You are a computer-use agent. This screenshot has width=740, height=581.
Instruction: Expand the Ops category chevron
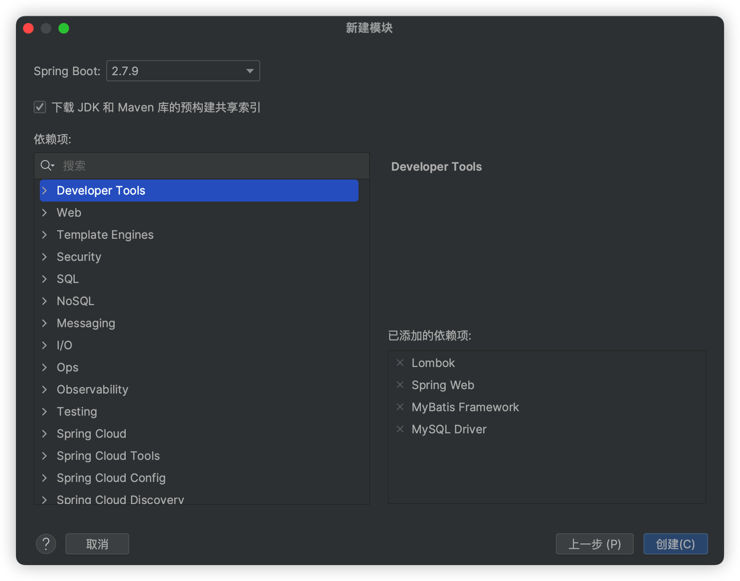click(x=44, y=367)
